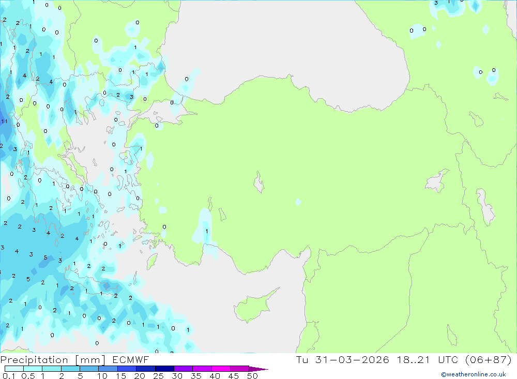Click the "10" legend scale label

coord(102,376)
